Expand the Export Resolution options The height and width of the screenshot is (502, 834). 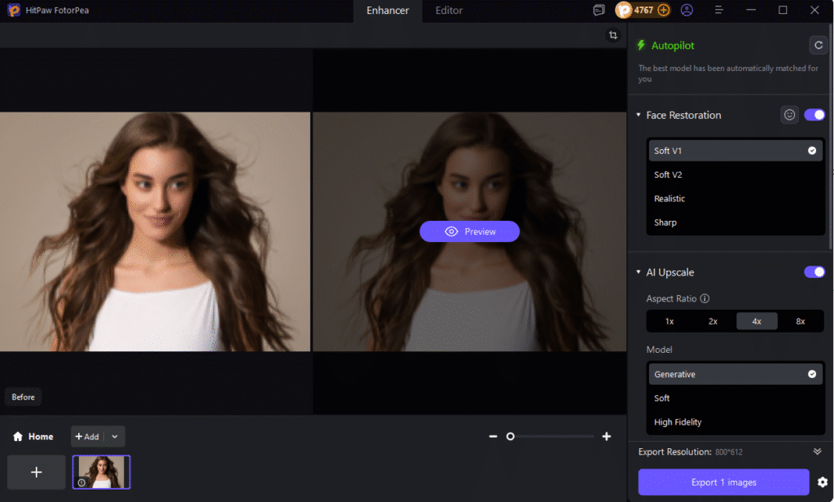click(x=818, y=451)
